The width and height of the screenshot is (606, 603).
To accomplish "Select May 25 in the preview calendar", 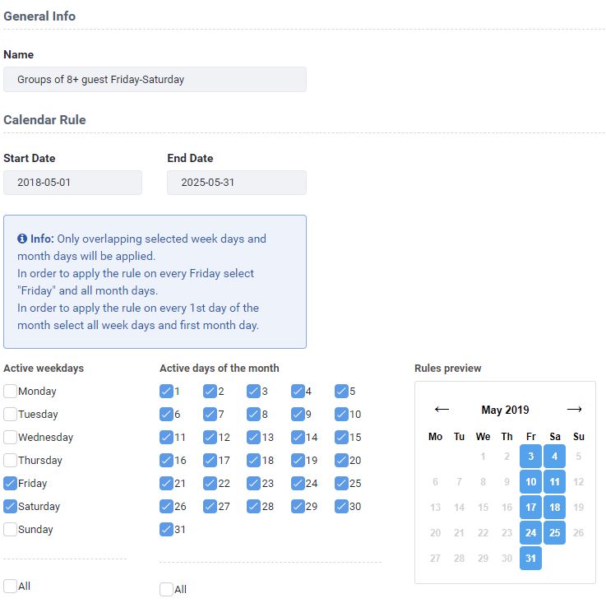I will tap(554, 532).
